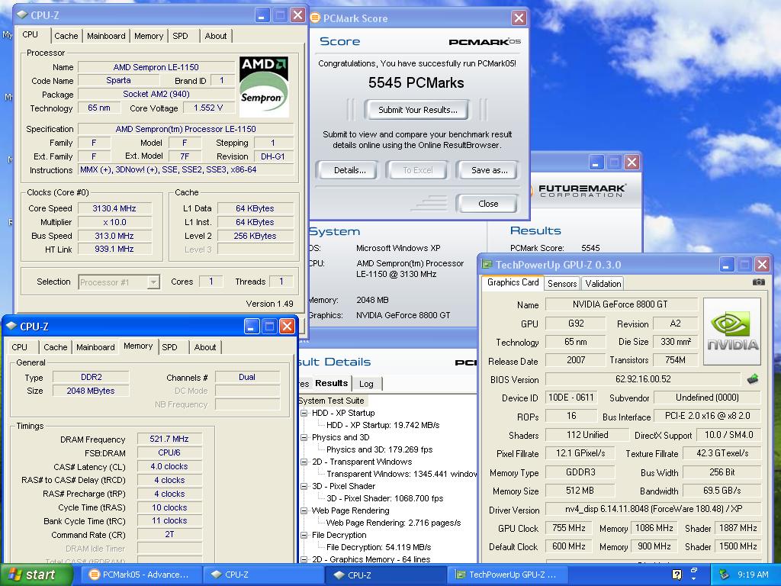The width and height of the screenshot is (781, 586).
Task: Click the Details... button in PCMark Score
Action: [x=349, y=170]
